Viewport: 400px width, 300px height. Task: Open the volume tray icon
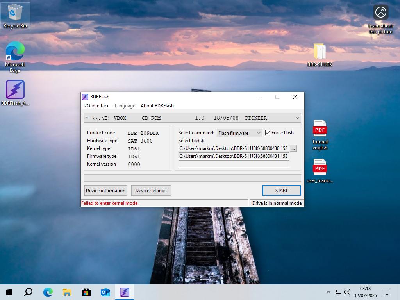coord(347,292)
